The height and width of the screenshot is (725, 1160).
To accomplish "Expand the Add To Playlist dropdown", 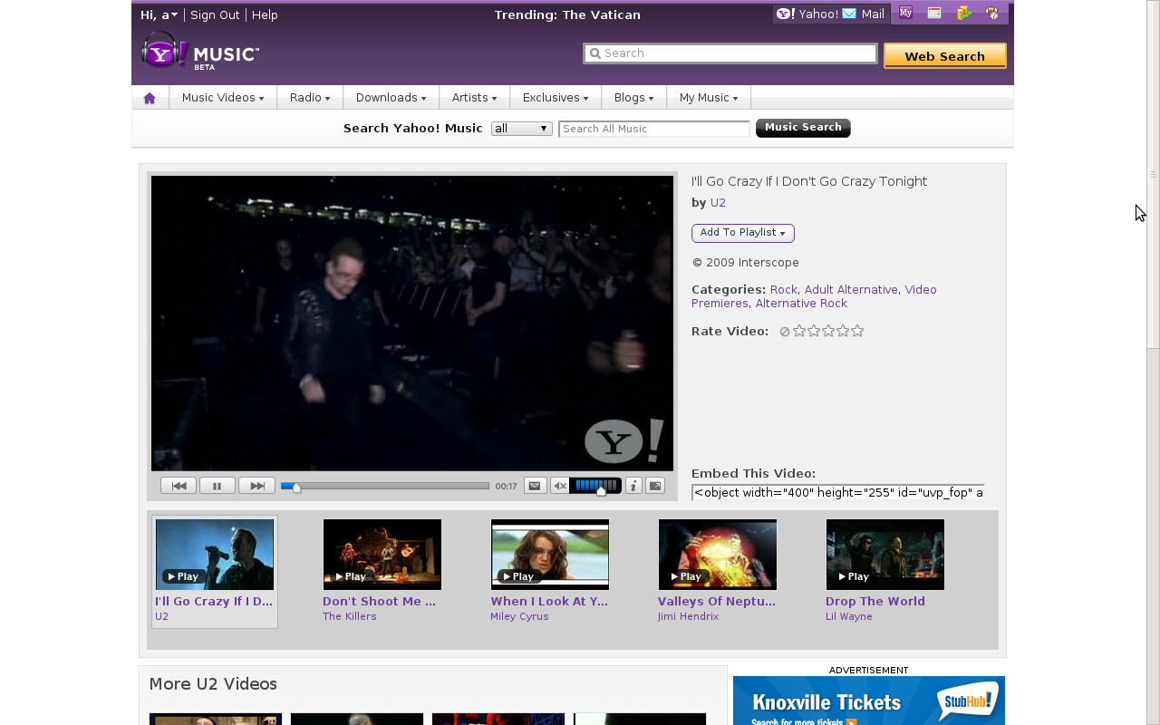I will 742,233.
